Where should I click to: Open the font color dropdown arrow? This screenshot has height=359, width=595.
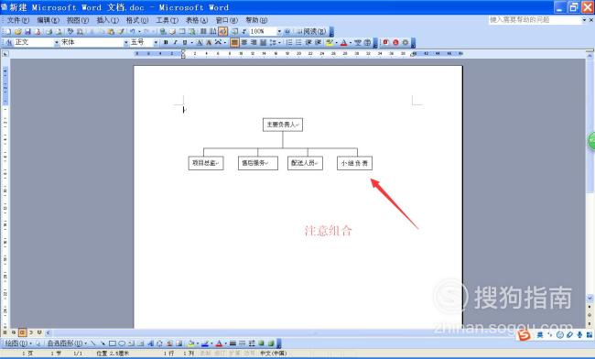(350, 42)
